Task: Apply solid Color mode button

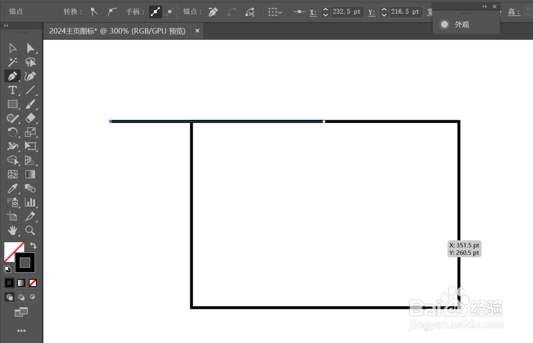Action: (x=9, y=283)
